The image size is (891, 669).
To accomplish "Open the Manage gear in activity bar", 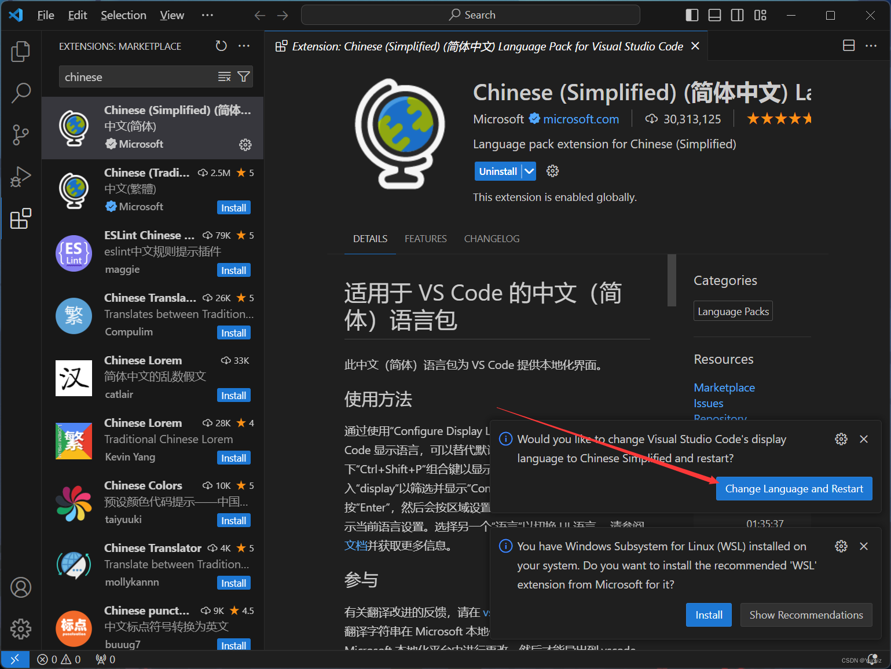I will [21, 628].
